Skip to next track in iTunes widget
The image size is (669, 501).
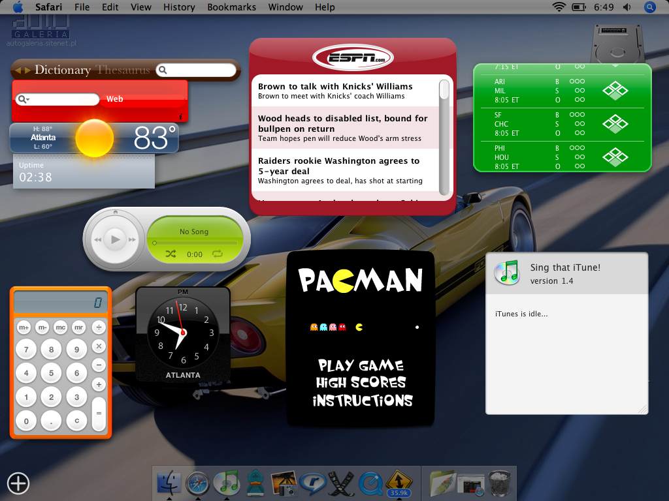132,239
